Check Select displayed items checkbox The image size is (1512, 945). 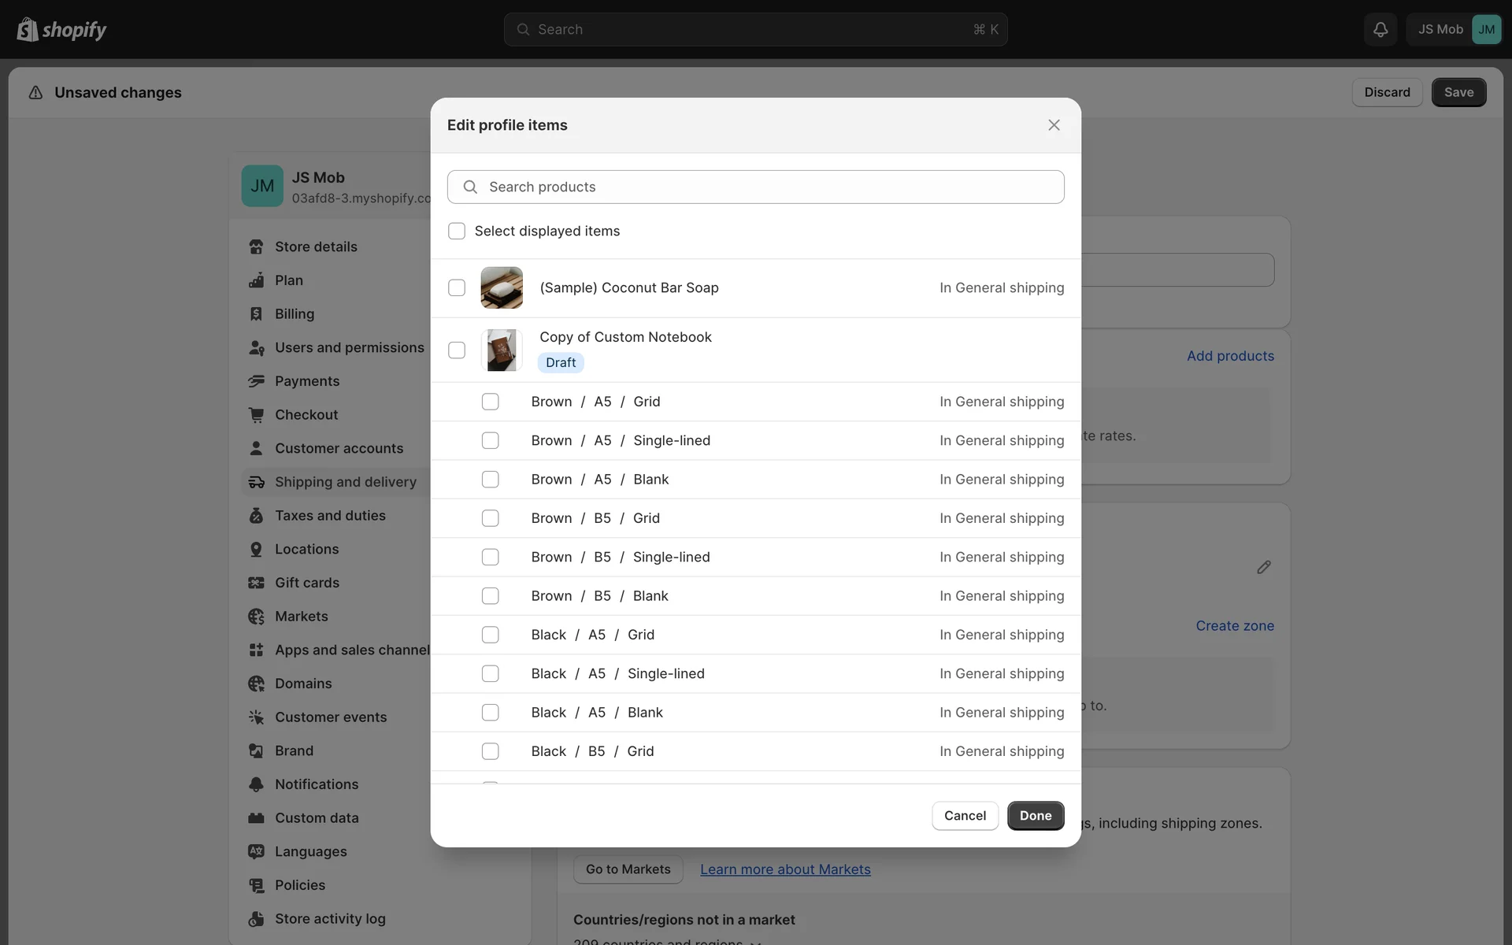(x=457, y=231)
